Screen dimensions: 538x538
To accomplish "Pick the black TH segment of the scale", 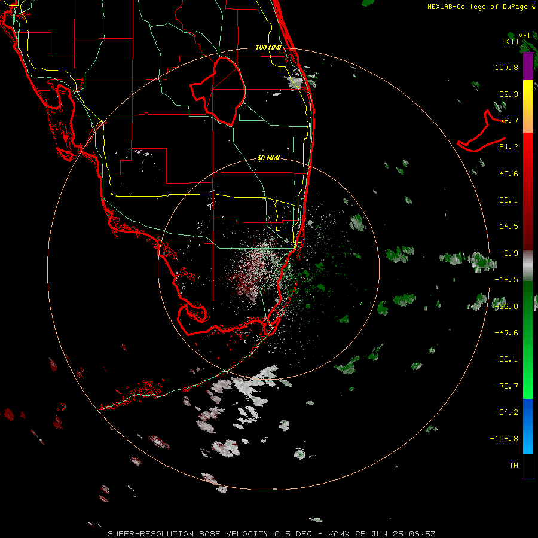I will [528, 466].
